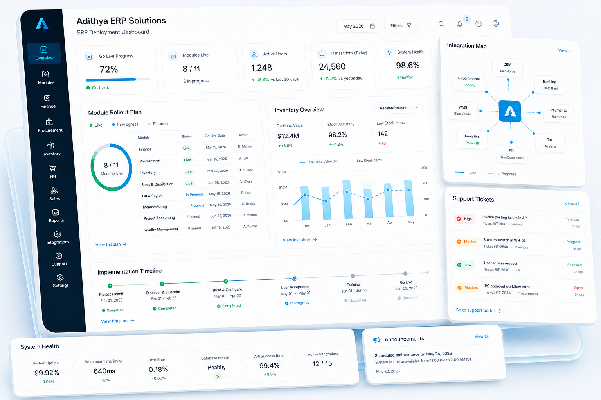601x400 pixels.
Task: Select the Banking HDFC Bank node
Action: pos(550,85)
